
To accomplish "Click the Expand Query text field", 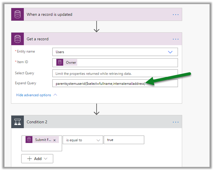I will pyautogui.click(x=115, y=83).
